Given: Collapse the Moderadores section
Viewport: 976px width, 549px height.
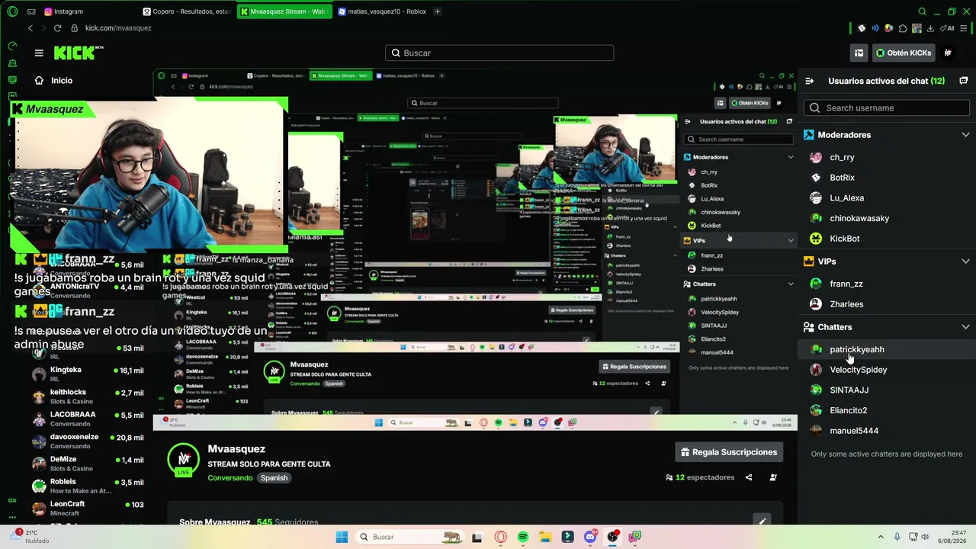Looking at the screenshot, I should pyautogui.click(x=965, y=135).
